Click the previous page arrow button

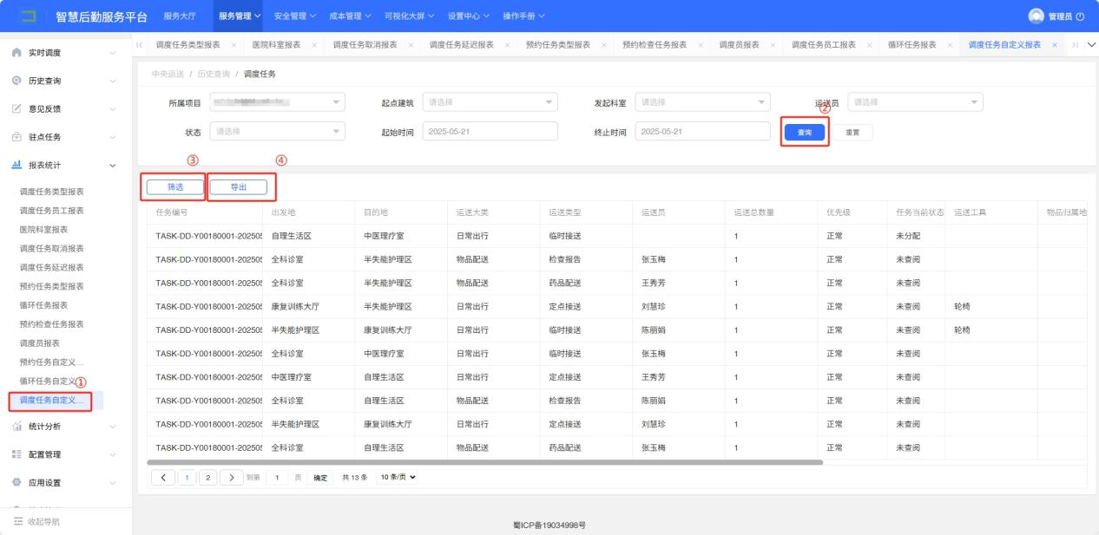click(x=164, y=476)
